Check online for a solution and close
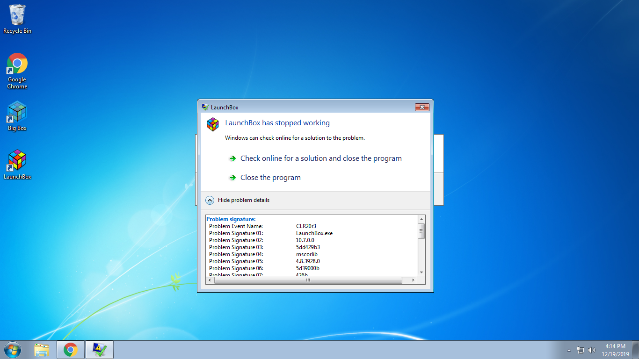639x359 pixels. [x=321, y=158]
